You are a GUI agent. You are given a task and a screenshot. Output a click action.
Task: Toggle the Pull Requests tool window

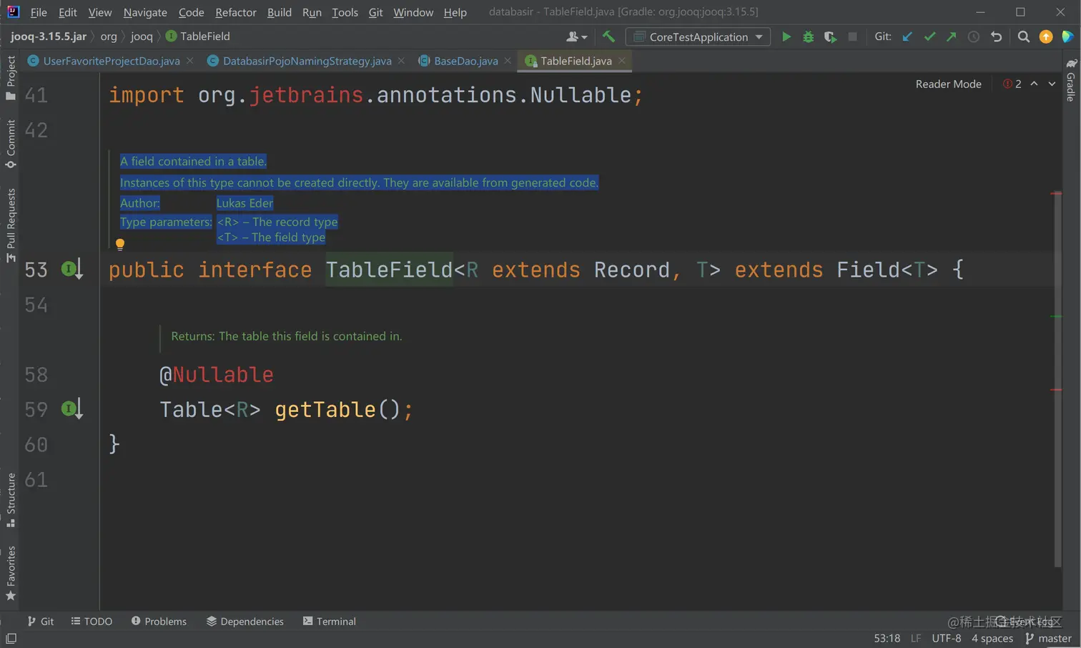[11, 225]
